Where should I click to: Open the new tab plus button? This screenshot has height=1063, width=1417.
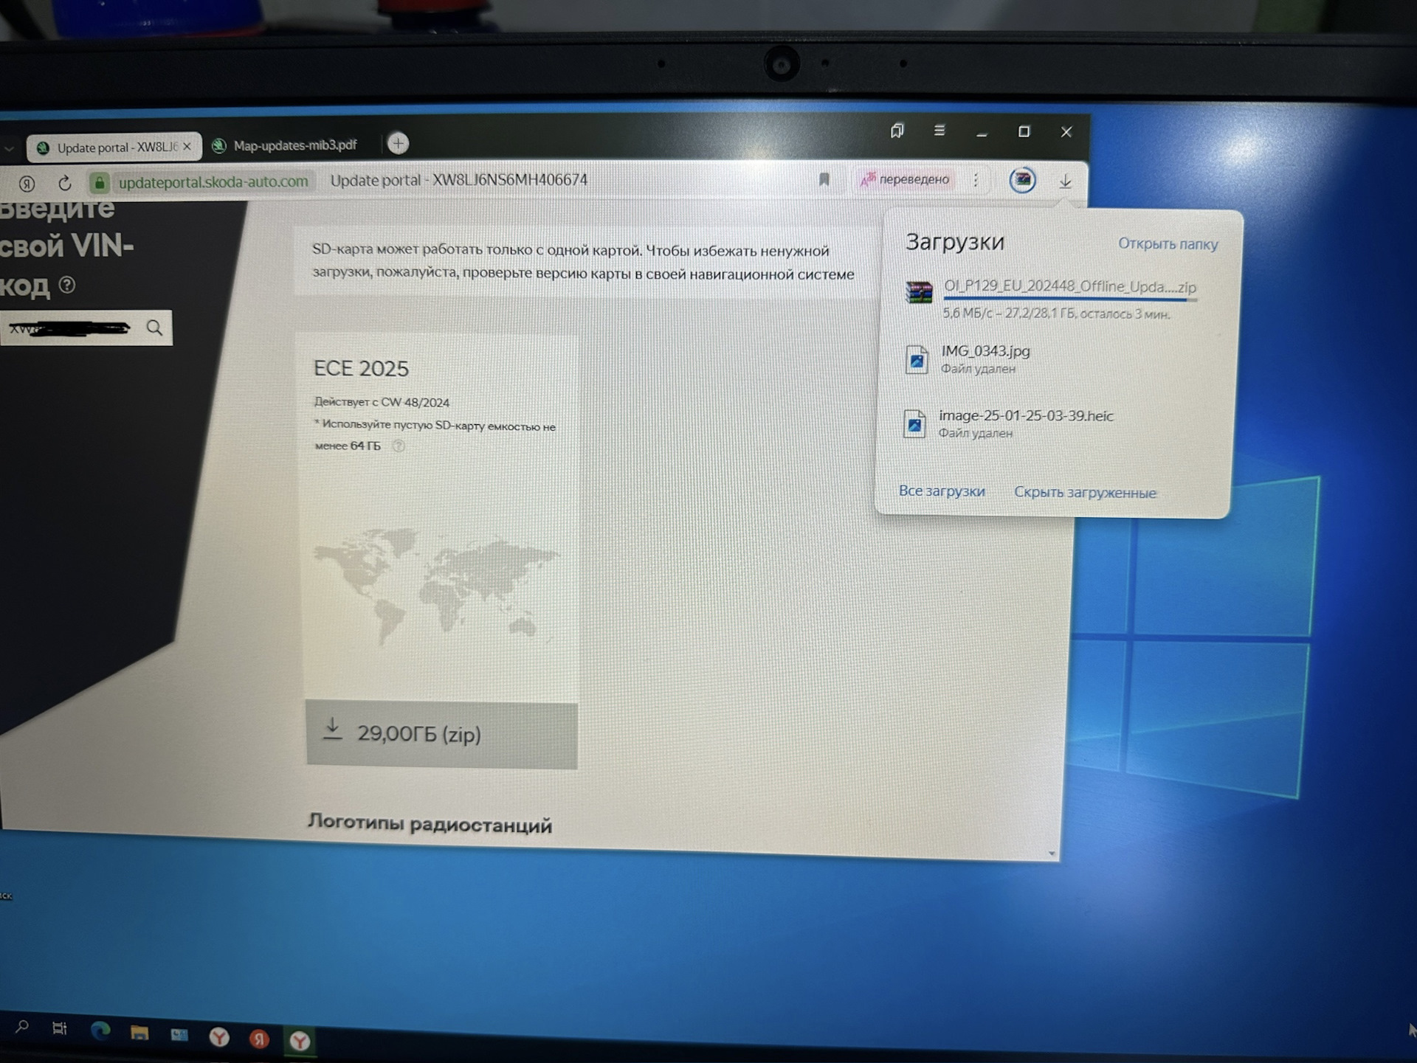[x=398, y=143]
